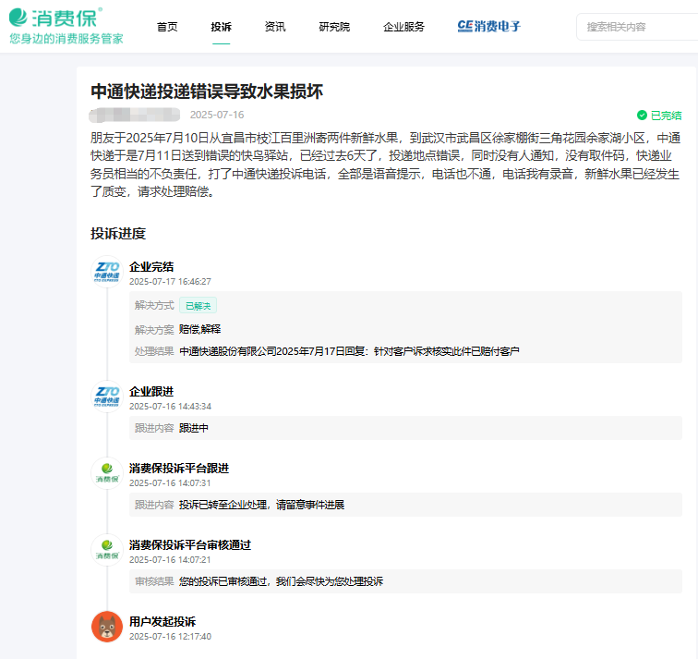Click the 投诉进度 heading
698x659 pixels.
(118, 234)
